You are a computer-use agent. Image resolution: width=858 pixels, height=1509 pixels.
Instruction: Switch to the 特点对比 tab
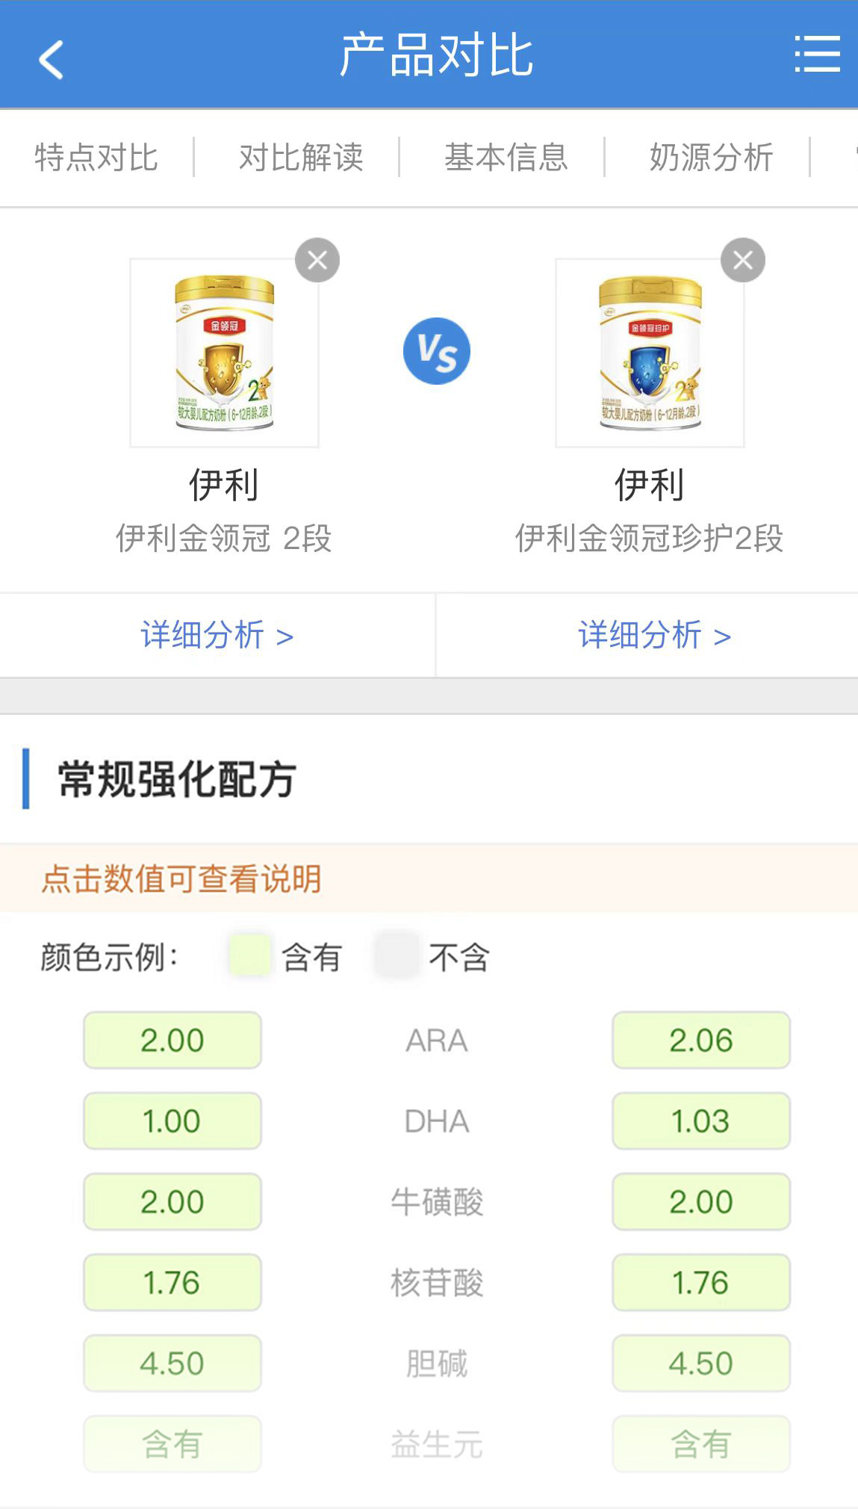pyautogui.click(x=96, y=158)
